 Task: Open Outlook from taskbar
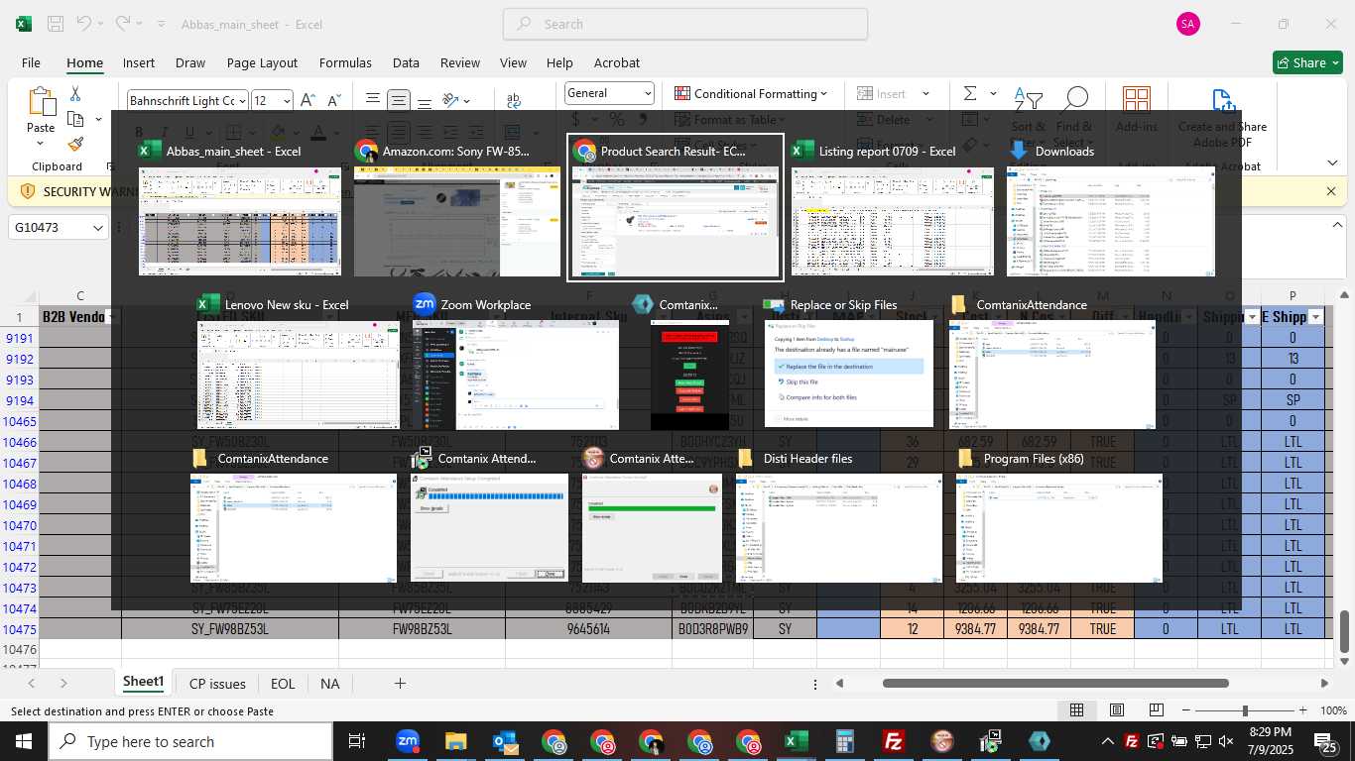tap(504, 741)
